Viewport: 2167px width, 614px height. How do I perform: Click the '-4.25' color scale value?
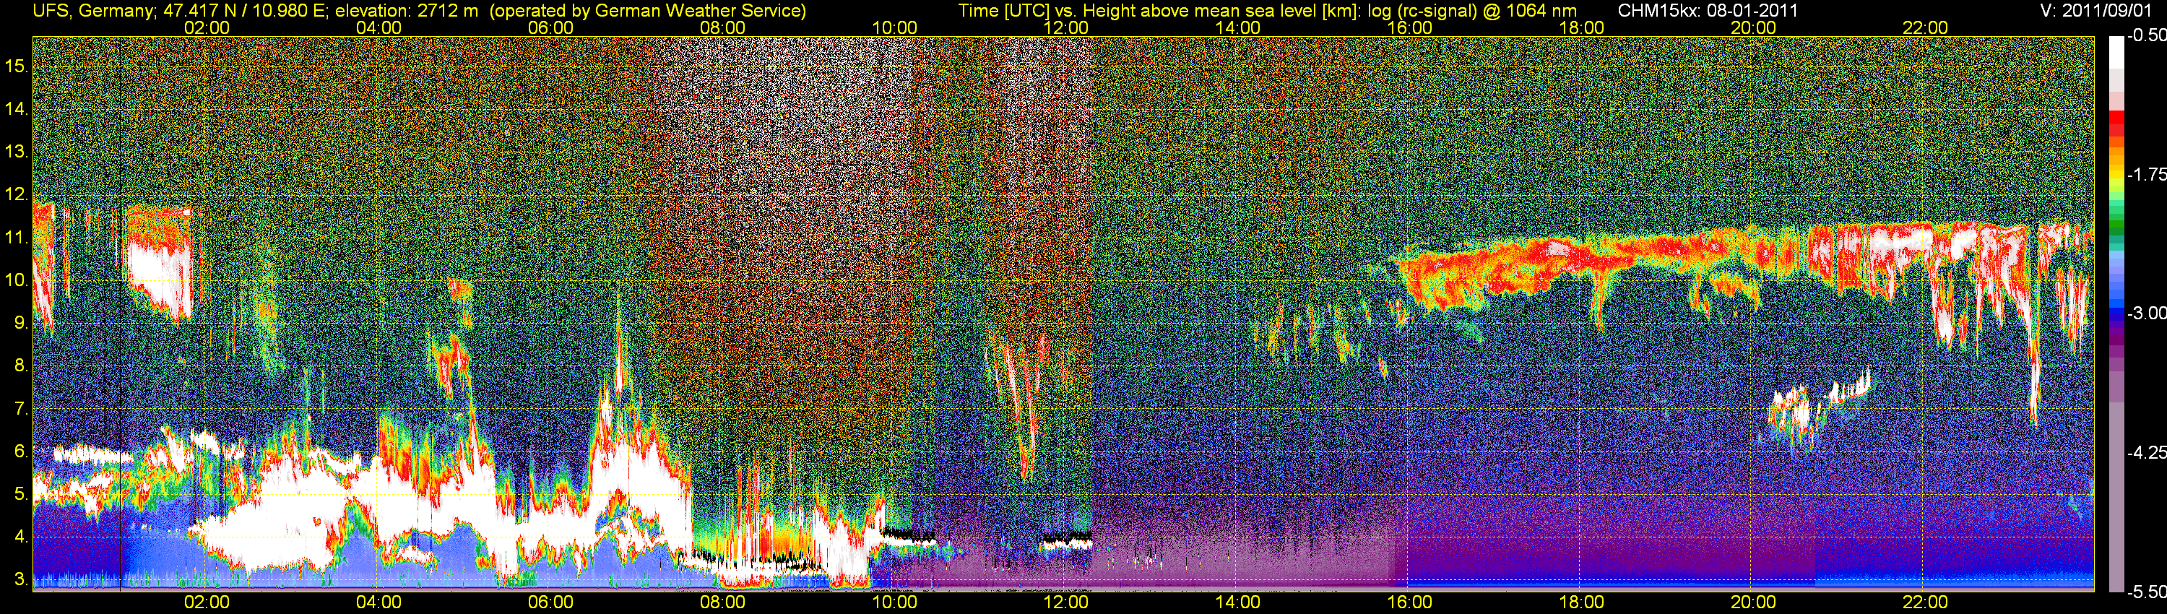[x=2147, y=452]
